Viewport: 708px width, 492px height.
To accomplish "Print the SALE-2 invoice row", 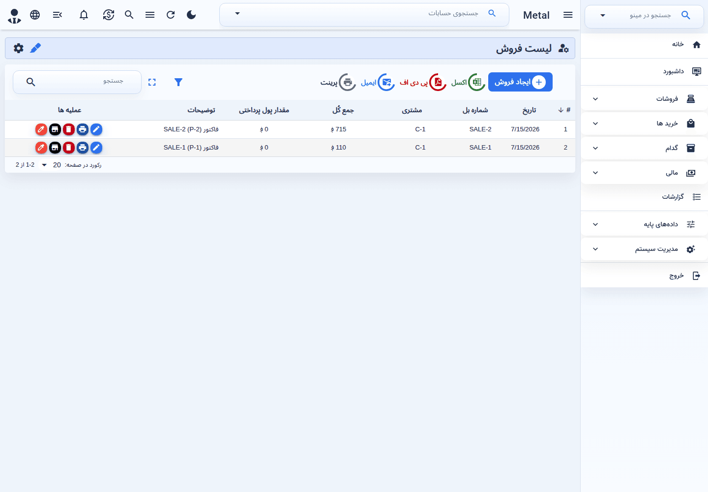I will [x=83, y=129].
